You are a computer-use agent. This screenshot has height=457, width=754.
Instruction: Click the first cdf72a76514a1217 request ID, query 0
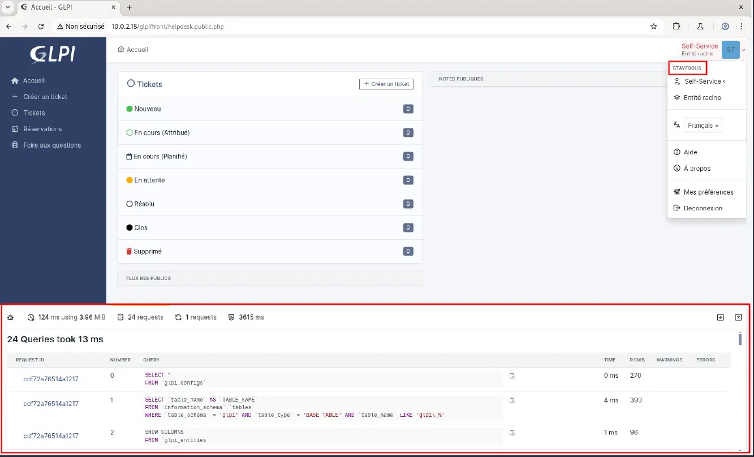pyautogui.click(x=51, y=379)
